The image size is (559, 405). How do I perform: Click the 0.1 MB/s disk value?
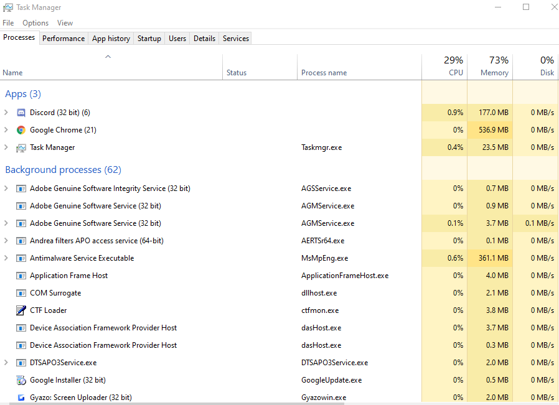[540, 223]
